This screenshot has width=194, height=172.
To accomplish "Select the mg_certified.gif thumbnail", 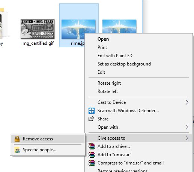I will coord(38,29).
